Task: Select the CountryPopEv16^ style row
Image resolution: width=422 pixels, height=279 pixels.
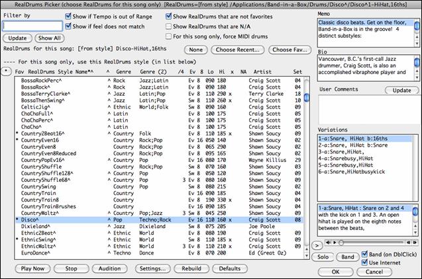Action: pyautogui.click(x=159, y=160)
